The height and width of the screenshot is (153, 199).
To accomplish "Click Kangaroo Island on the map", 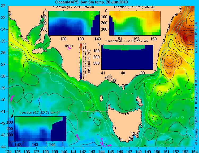I will coord(40,51).
